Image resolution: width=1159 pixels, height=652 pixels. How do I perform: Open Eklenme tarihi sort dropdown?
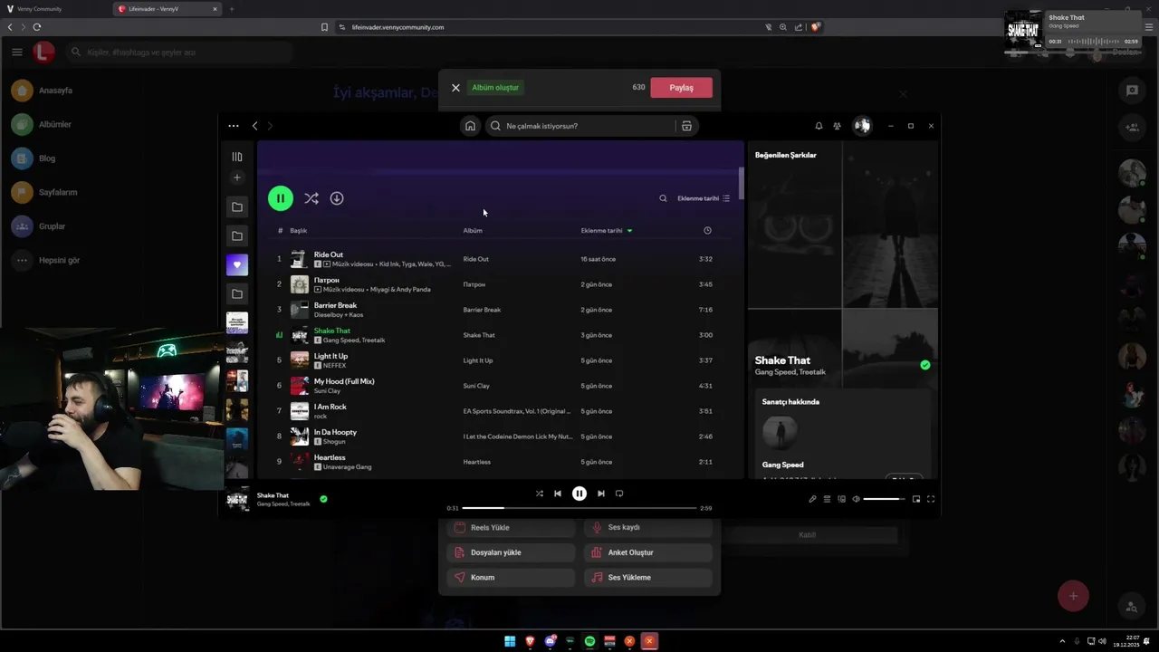pos(704,198)
